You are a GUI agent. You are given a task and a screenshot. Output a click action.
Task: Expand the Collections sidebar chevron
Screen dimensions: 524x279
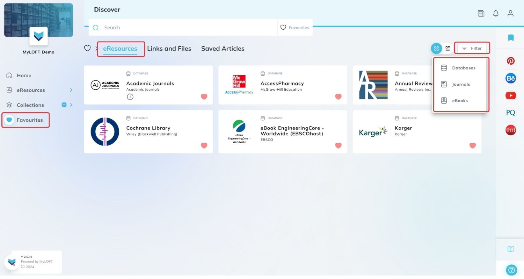coord(71,105)
